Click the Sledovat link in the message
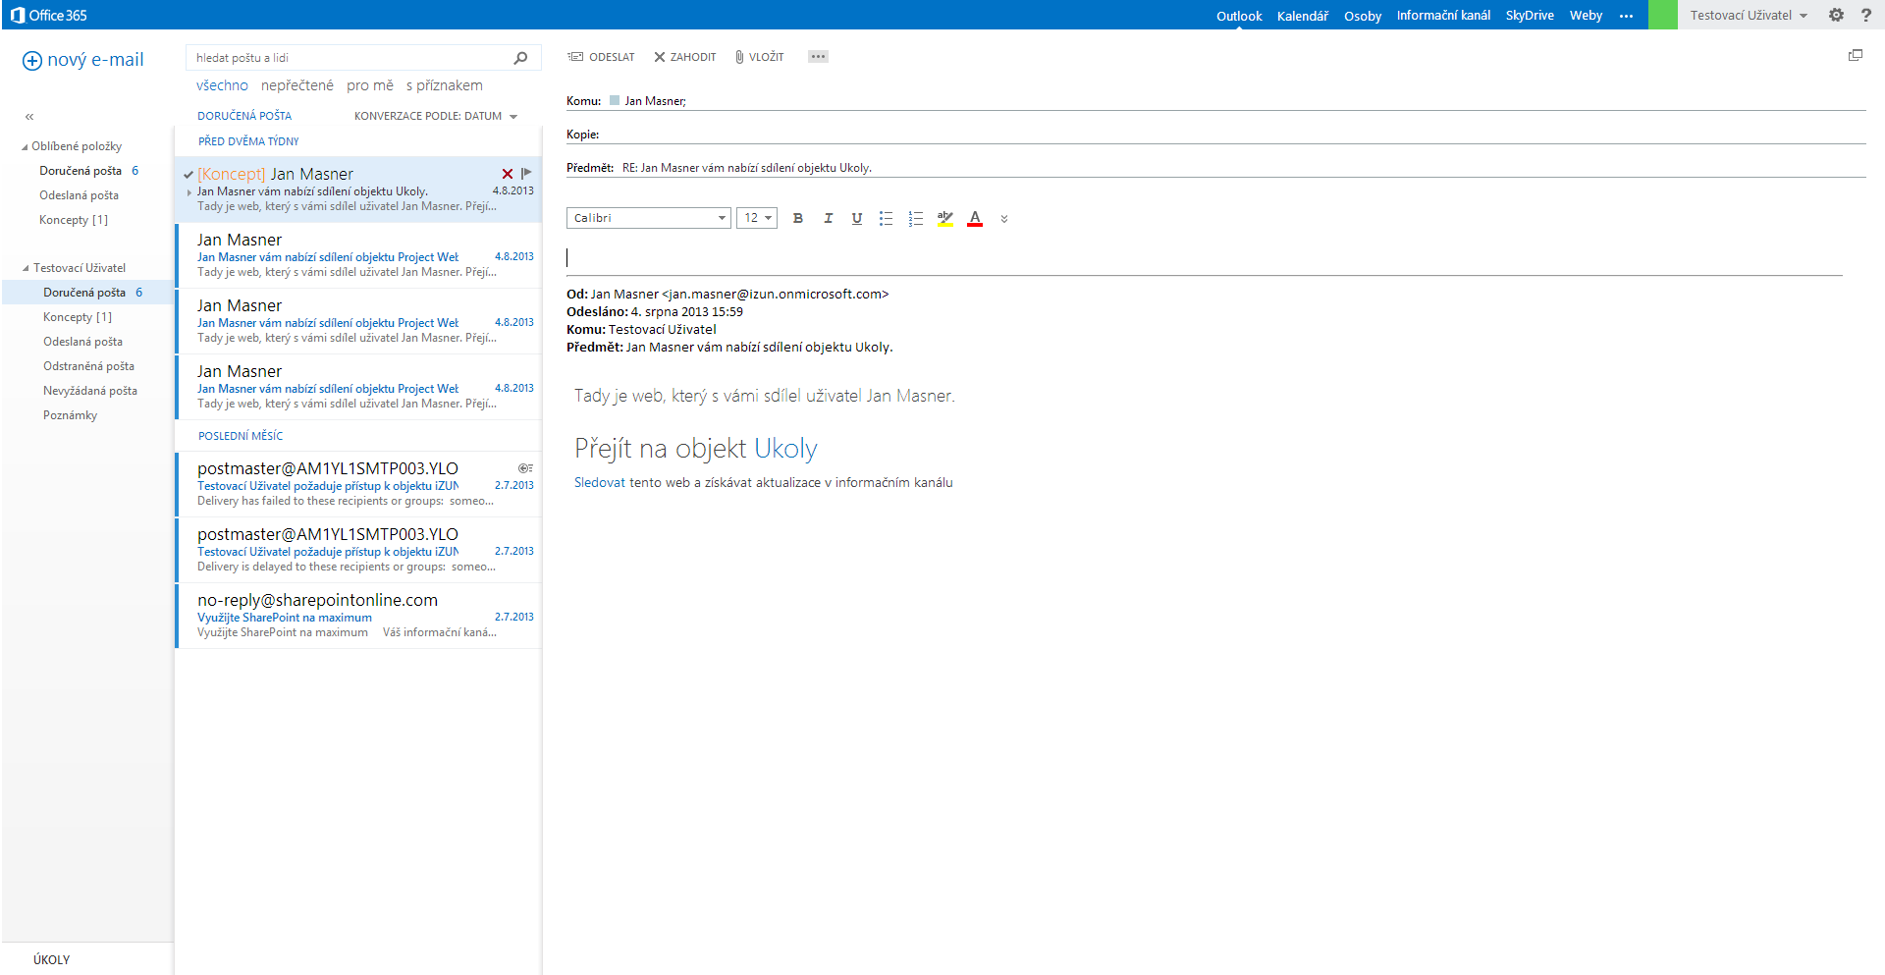The width and height of the screenshot is (1885, 975). click(x=599, y=482)
